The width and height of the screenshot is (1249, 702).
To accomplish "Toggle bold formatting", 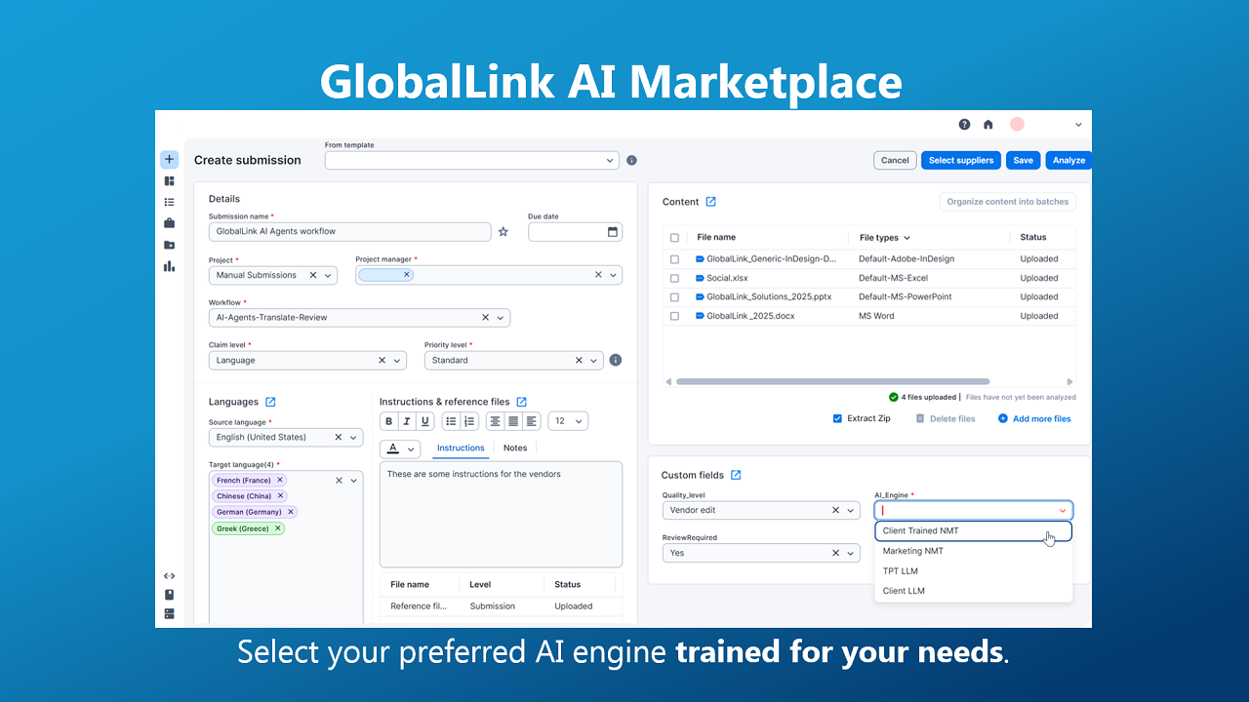I will (x=388, y=421).
